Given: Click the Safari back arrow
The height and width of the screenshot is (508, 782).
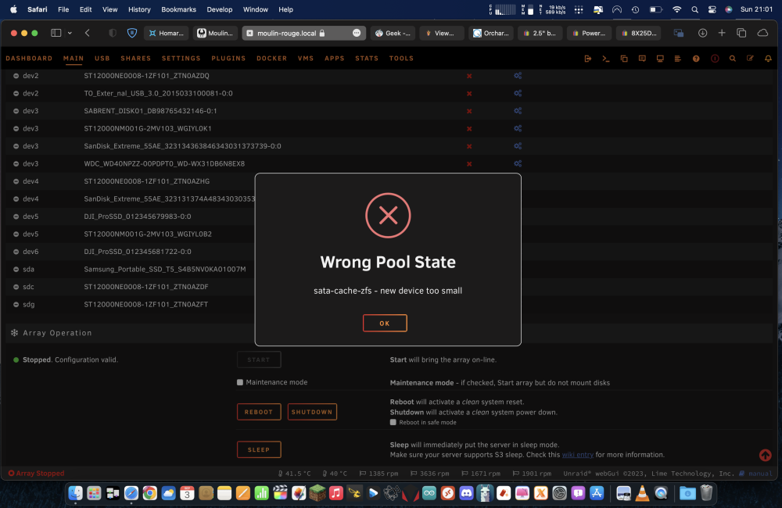Looking at the screenshot, I should 88,33.
